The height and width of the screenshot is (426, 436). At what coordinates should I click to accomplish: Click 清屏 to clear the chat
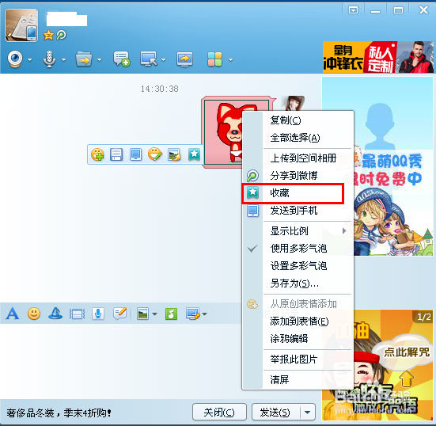[x=298, y=380]
